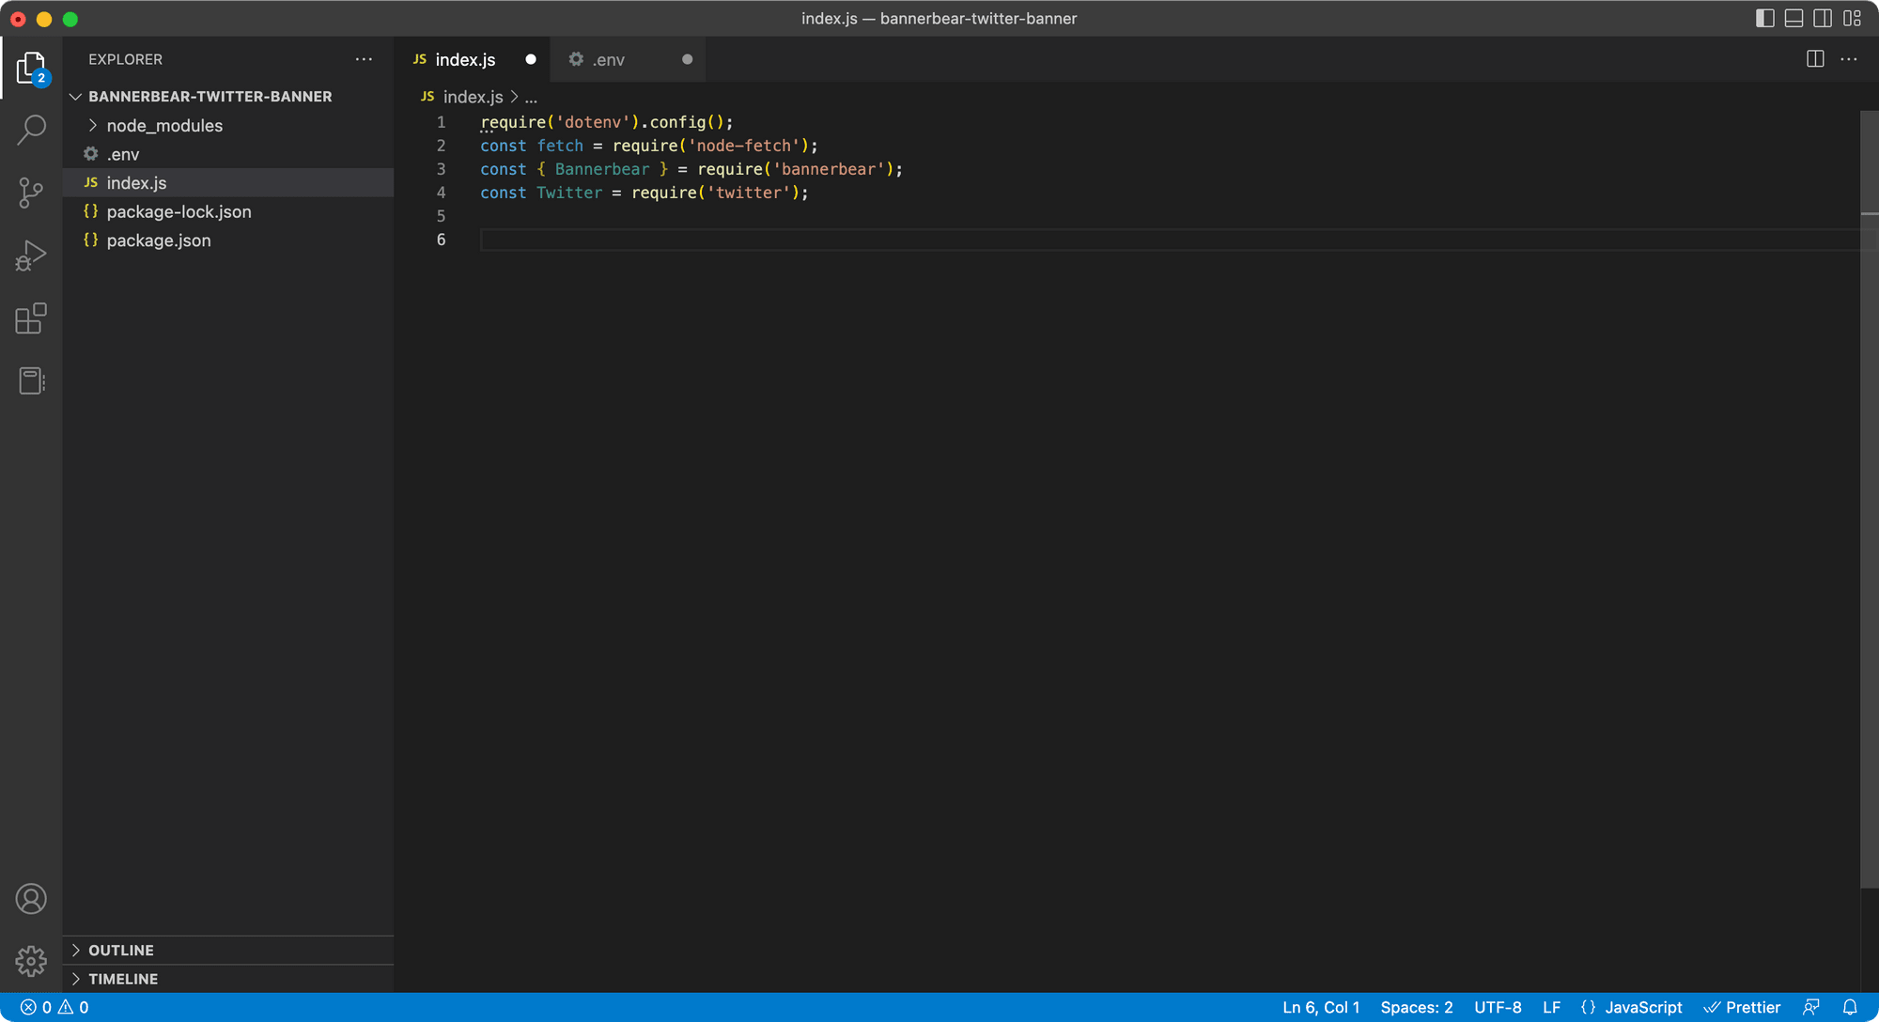The width and height of the screenshot is (1879, 1022).
Task: Click Spaces: 2 indentation setting
Action: [1416, 1007]
